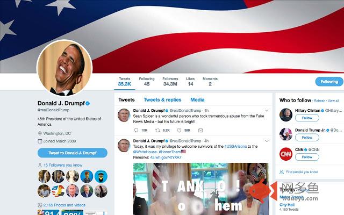Click the reply icon on the Sean Spicer tweet
This screenshot has height=215, width=344.
point(136,130)
